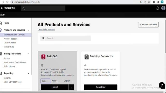Collapse the Reporting section chevron
This screenshot has width=166, height=93.
[29, 73]
